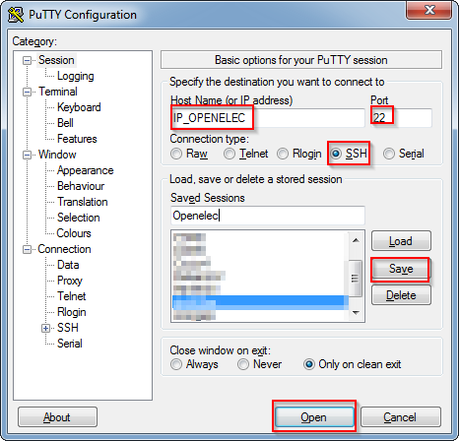Select Logging under Session
459x441 pixels.
pyautogui.click(x=76, y=76)
